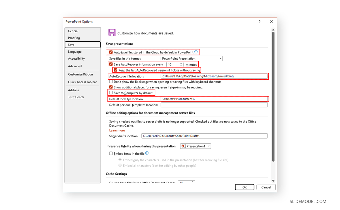Toggle AutoSave files stored in the Cloud

[x=111, y=52]
